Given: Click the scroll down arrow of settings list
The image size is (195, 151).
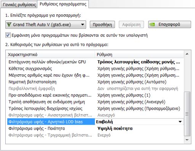Looking at the screenshot, I should (x=187, y=140).
